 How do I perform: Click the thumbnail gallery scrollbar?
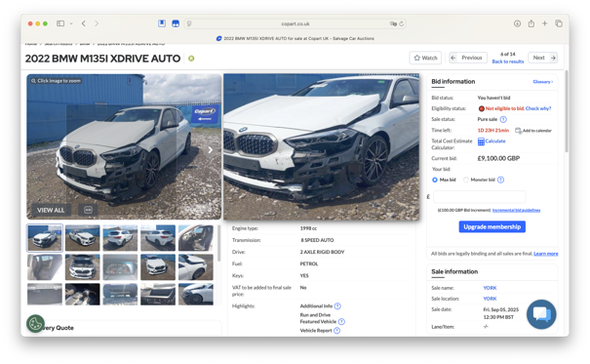[219, 244]
